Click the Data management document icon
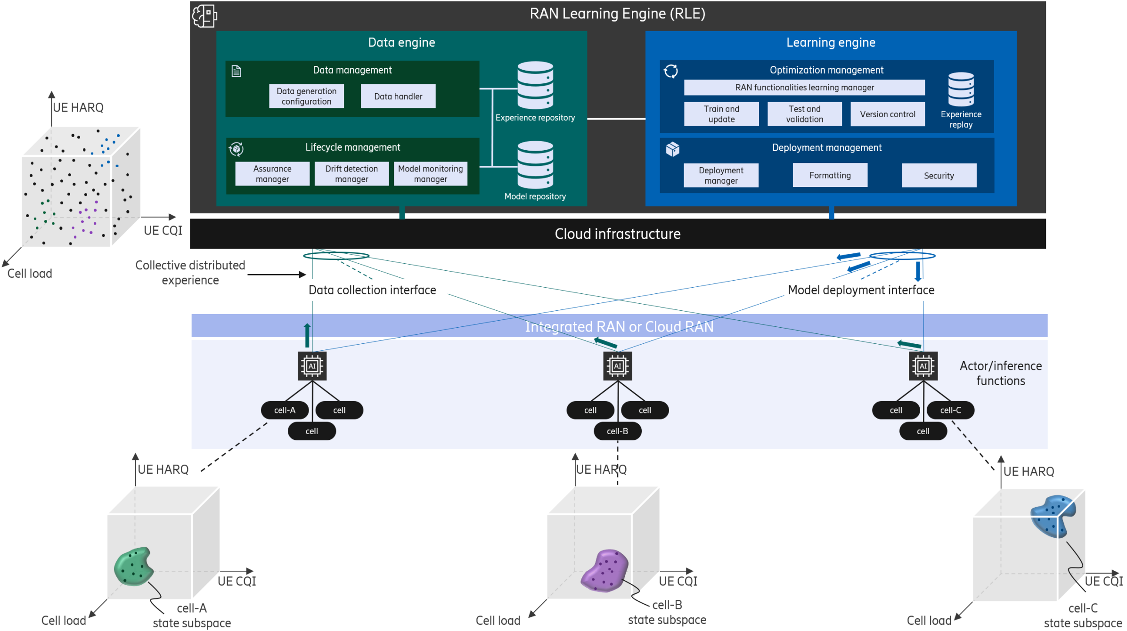The height and width of the screenshot is (631, 1127). [237, 71]
